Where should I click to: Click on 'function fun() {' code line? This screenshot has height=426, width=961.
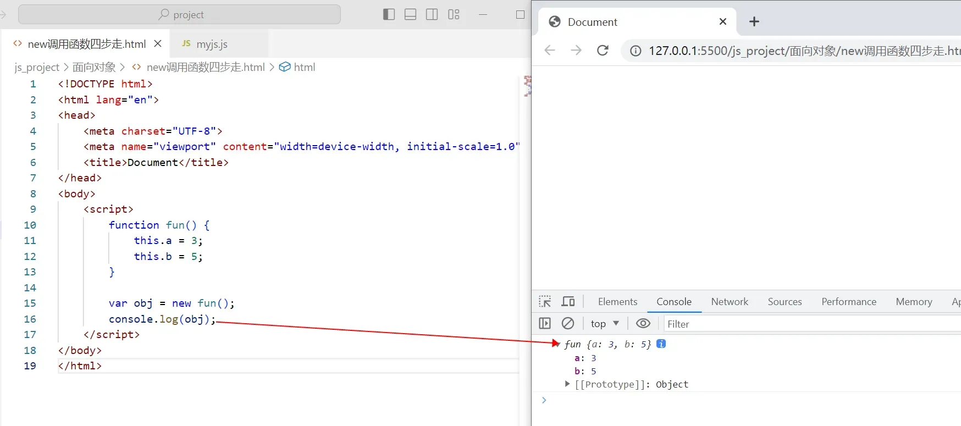tap(159, 225)
